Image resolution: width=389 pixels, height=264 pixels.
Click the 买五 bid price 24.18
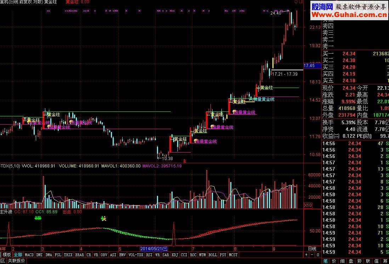pyautogui.click(x=349, y=81)
